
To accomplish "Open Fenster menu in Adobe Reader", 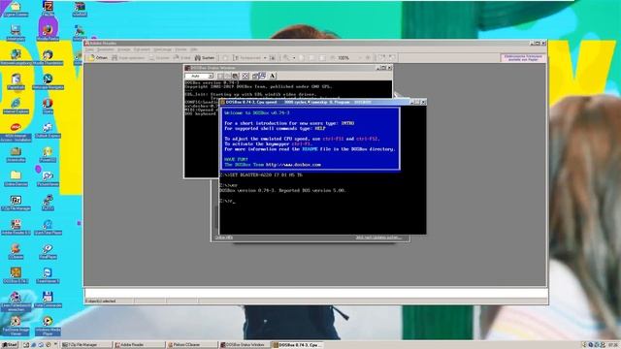I will (x=180, y=49).
